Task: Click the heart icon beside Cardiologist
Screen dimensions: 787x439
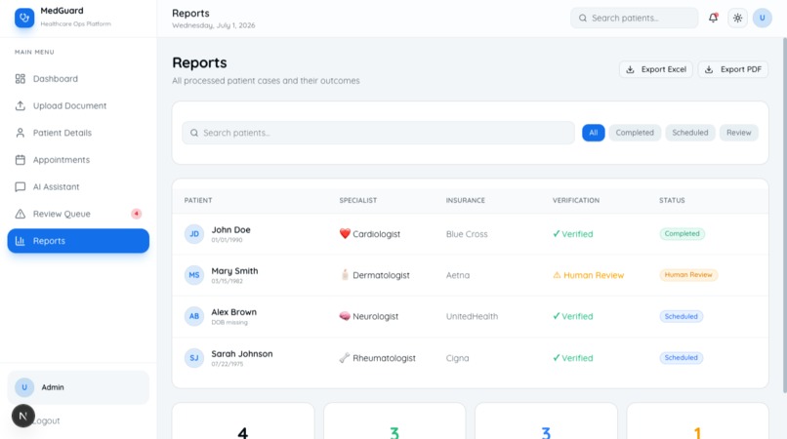Action: [345, 234]
